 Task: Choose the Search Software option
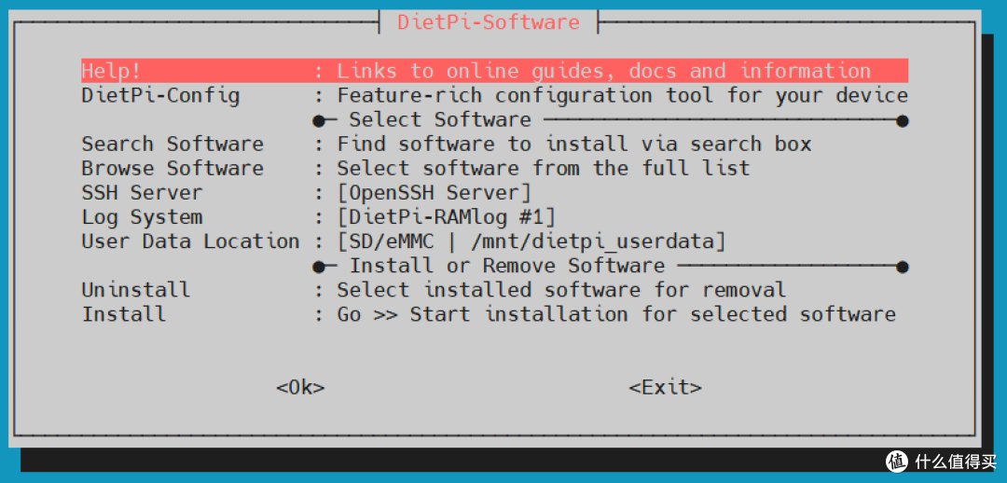(172, 144)
